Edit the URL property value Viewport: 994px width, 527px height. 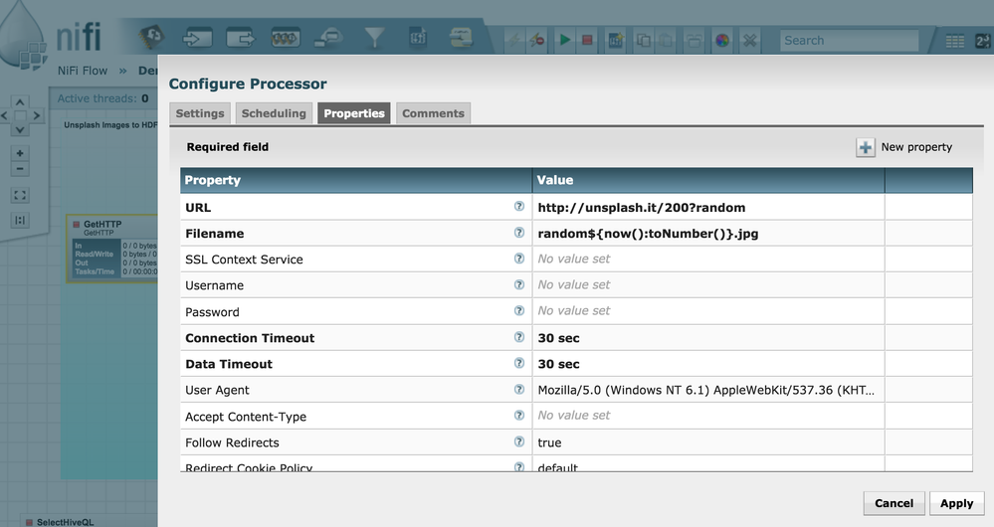click(x=707, y=208)
